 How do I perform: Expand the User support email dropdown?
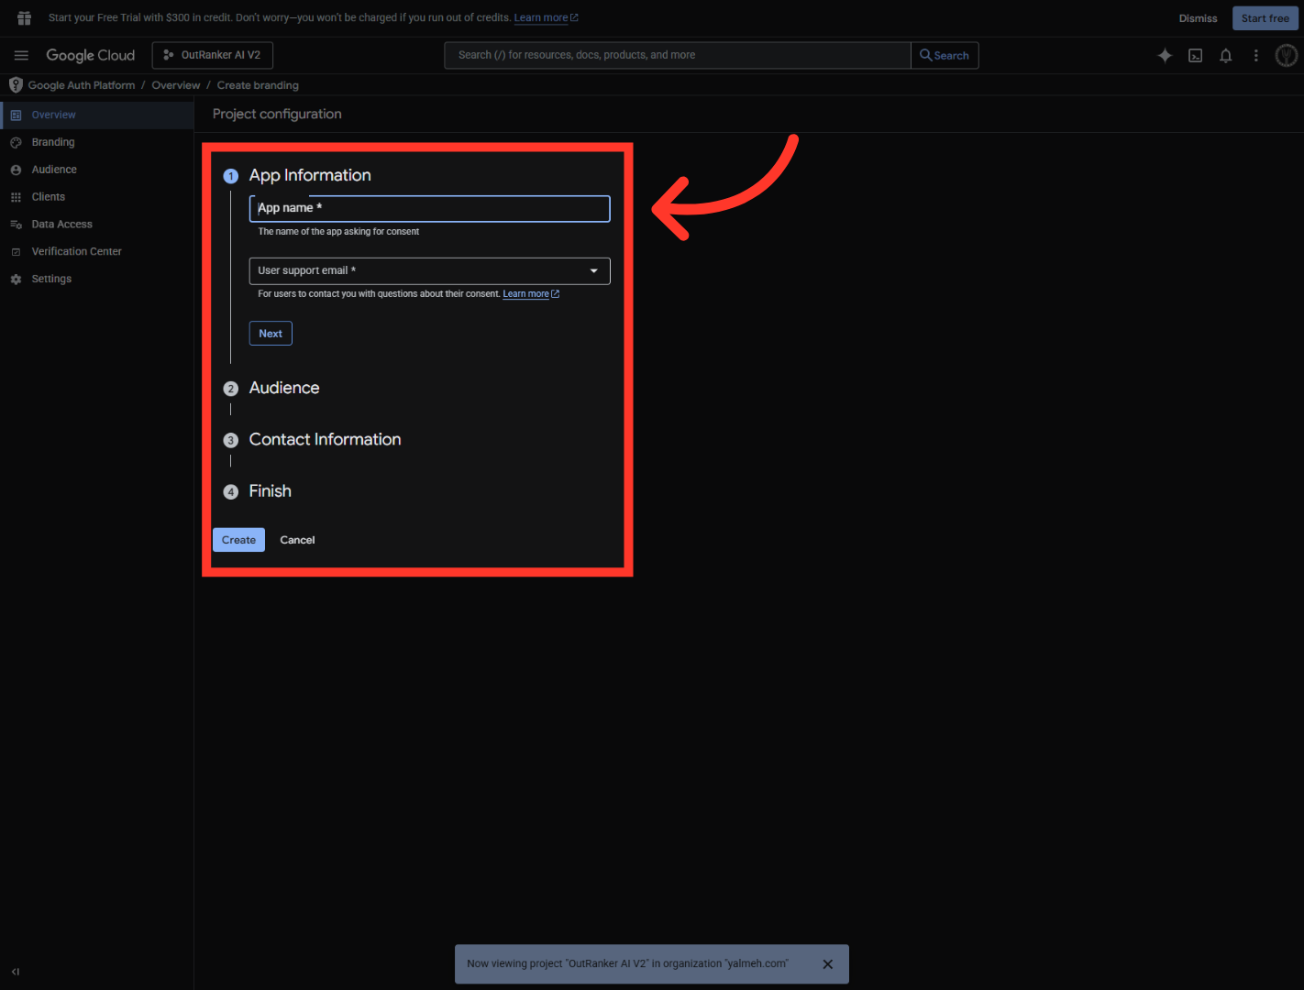[x=429, y=271]
